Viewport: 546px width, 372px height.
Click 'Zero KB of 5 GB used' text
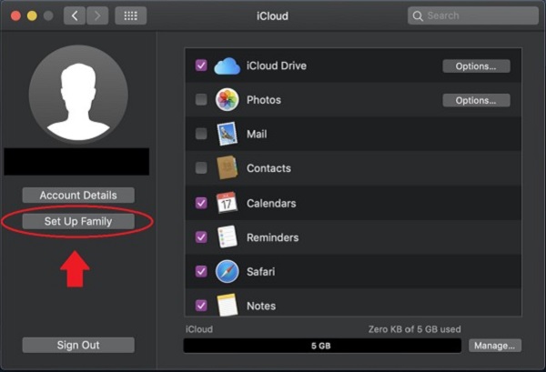pos(414,329)
